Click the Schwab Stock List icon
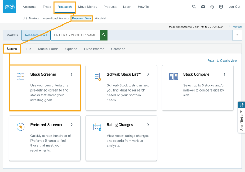245x172 pixels. (x=97, y=77)
